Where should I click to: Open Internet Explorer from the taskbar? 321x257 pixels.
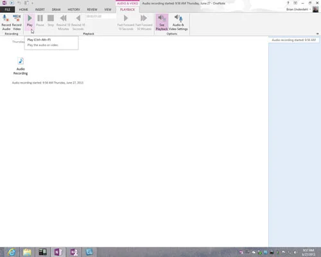pos(12,252)
